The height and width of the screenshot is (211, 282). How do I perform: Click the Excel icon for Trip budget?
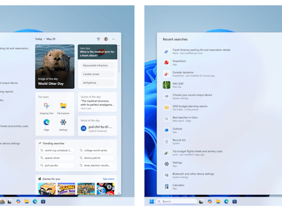pos(167,153)
